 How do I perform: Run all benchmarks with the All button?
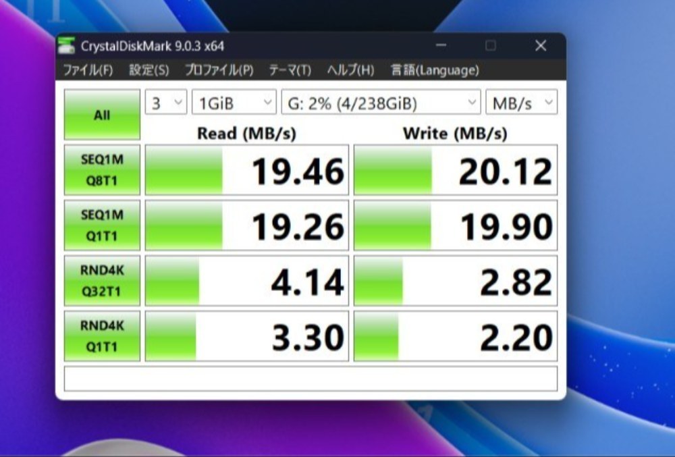(x=102, y=115)
